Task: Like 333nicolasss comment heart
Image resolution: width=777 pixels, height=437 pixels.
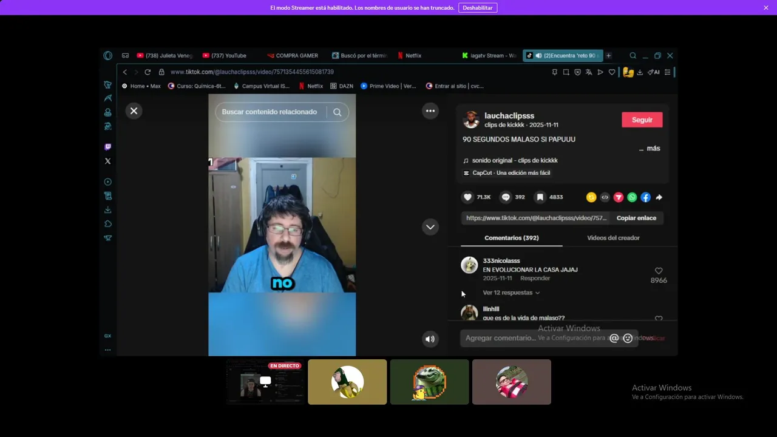Action: pos(659,271)
